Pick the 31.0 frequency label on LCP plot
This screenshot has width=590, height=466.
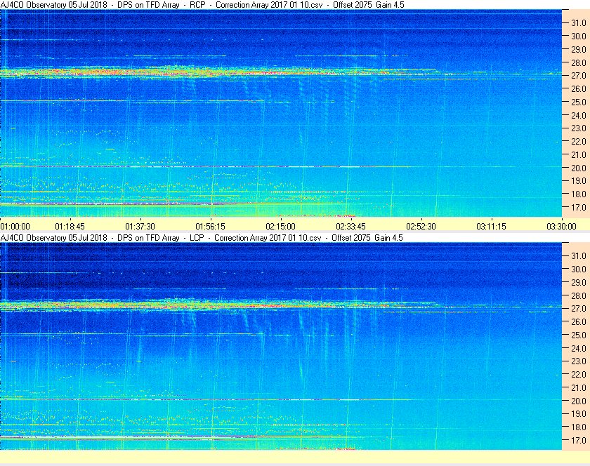pyautogui.click(x=579, y=255)
